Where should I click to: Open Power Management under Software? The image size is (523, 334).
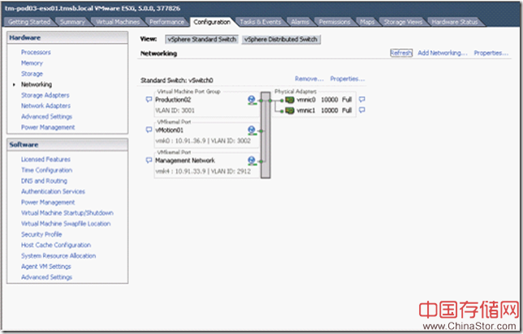point(48,202)
